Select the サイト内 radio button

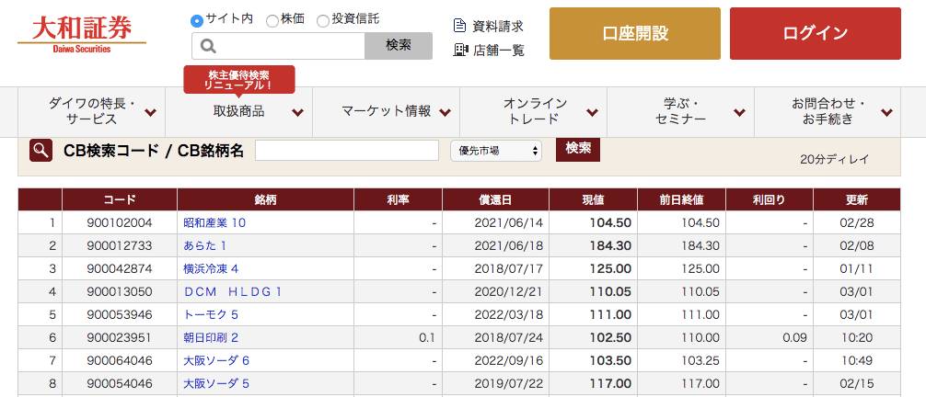tap(197, 20)
